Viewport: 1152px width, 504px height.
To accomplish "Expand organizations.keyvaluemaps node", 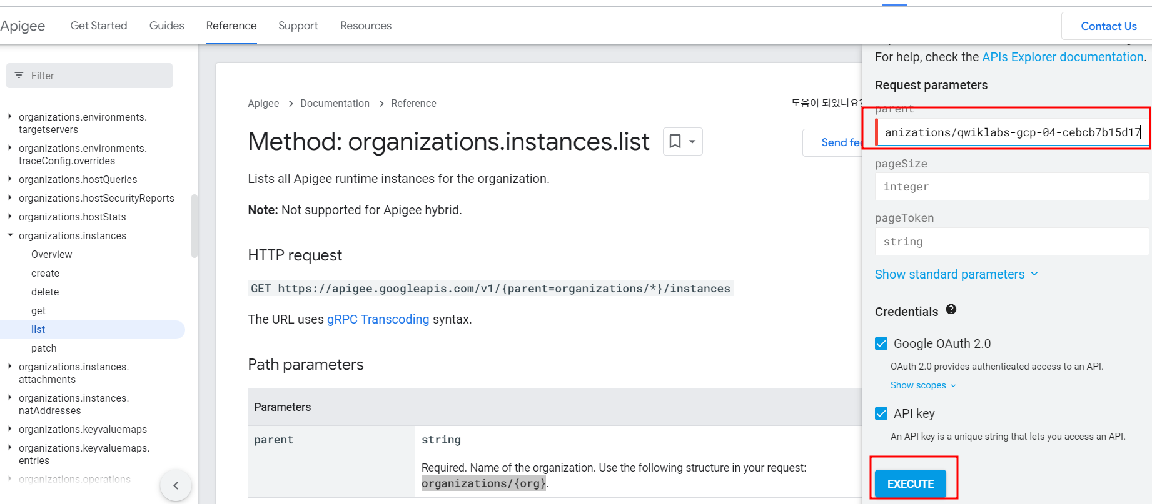I will 9,428.
